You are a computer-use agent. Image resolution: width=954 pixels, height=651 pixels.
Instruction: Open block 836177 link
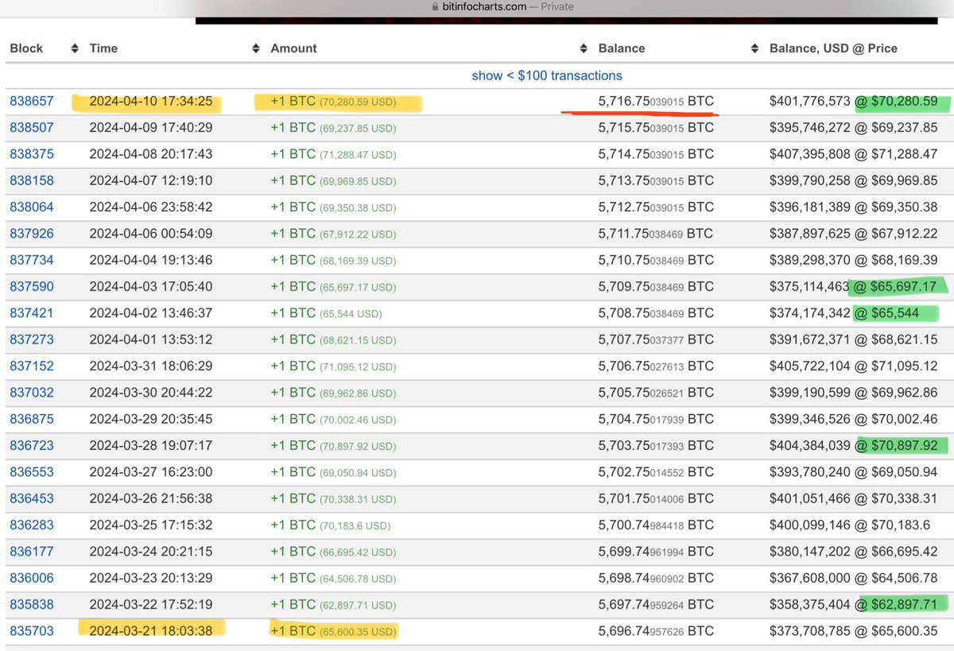(x=32, y=552)
